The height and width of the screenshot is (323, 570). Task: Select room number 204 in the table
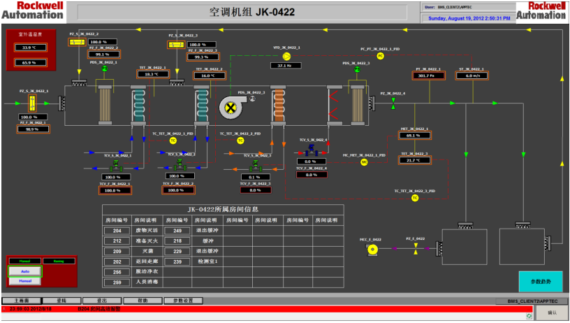pos(117,230)
